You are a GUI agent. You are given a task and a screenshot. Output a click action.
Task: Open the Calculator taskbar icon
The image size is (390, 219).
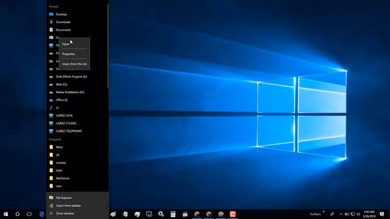[x=173, y=214]
